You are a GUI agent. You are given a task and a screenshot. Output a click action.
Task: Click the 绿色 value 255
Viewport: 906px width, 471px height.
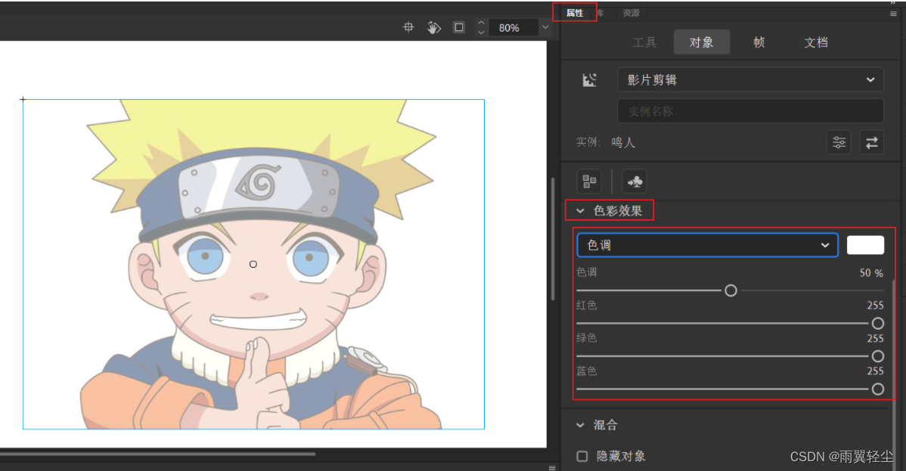click(876, 338)
